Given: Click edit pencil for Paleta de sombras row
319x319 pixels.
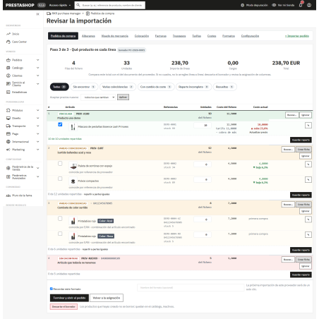Looking at the screenshot, I should click(x=308, y=164).
